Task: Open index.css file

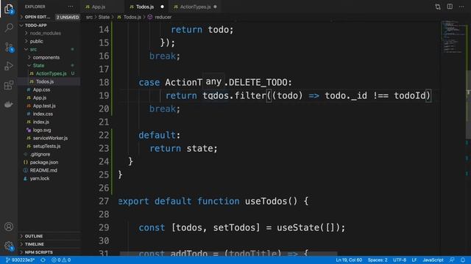Action: click(x=43, y=114)
